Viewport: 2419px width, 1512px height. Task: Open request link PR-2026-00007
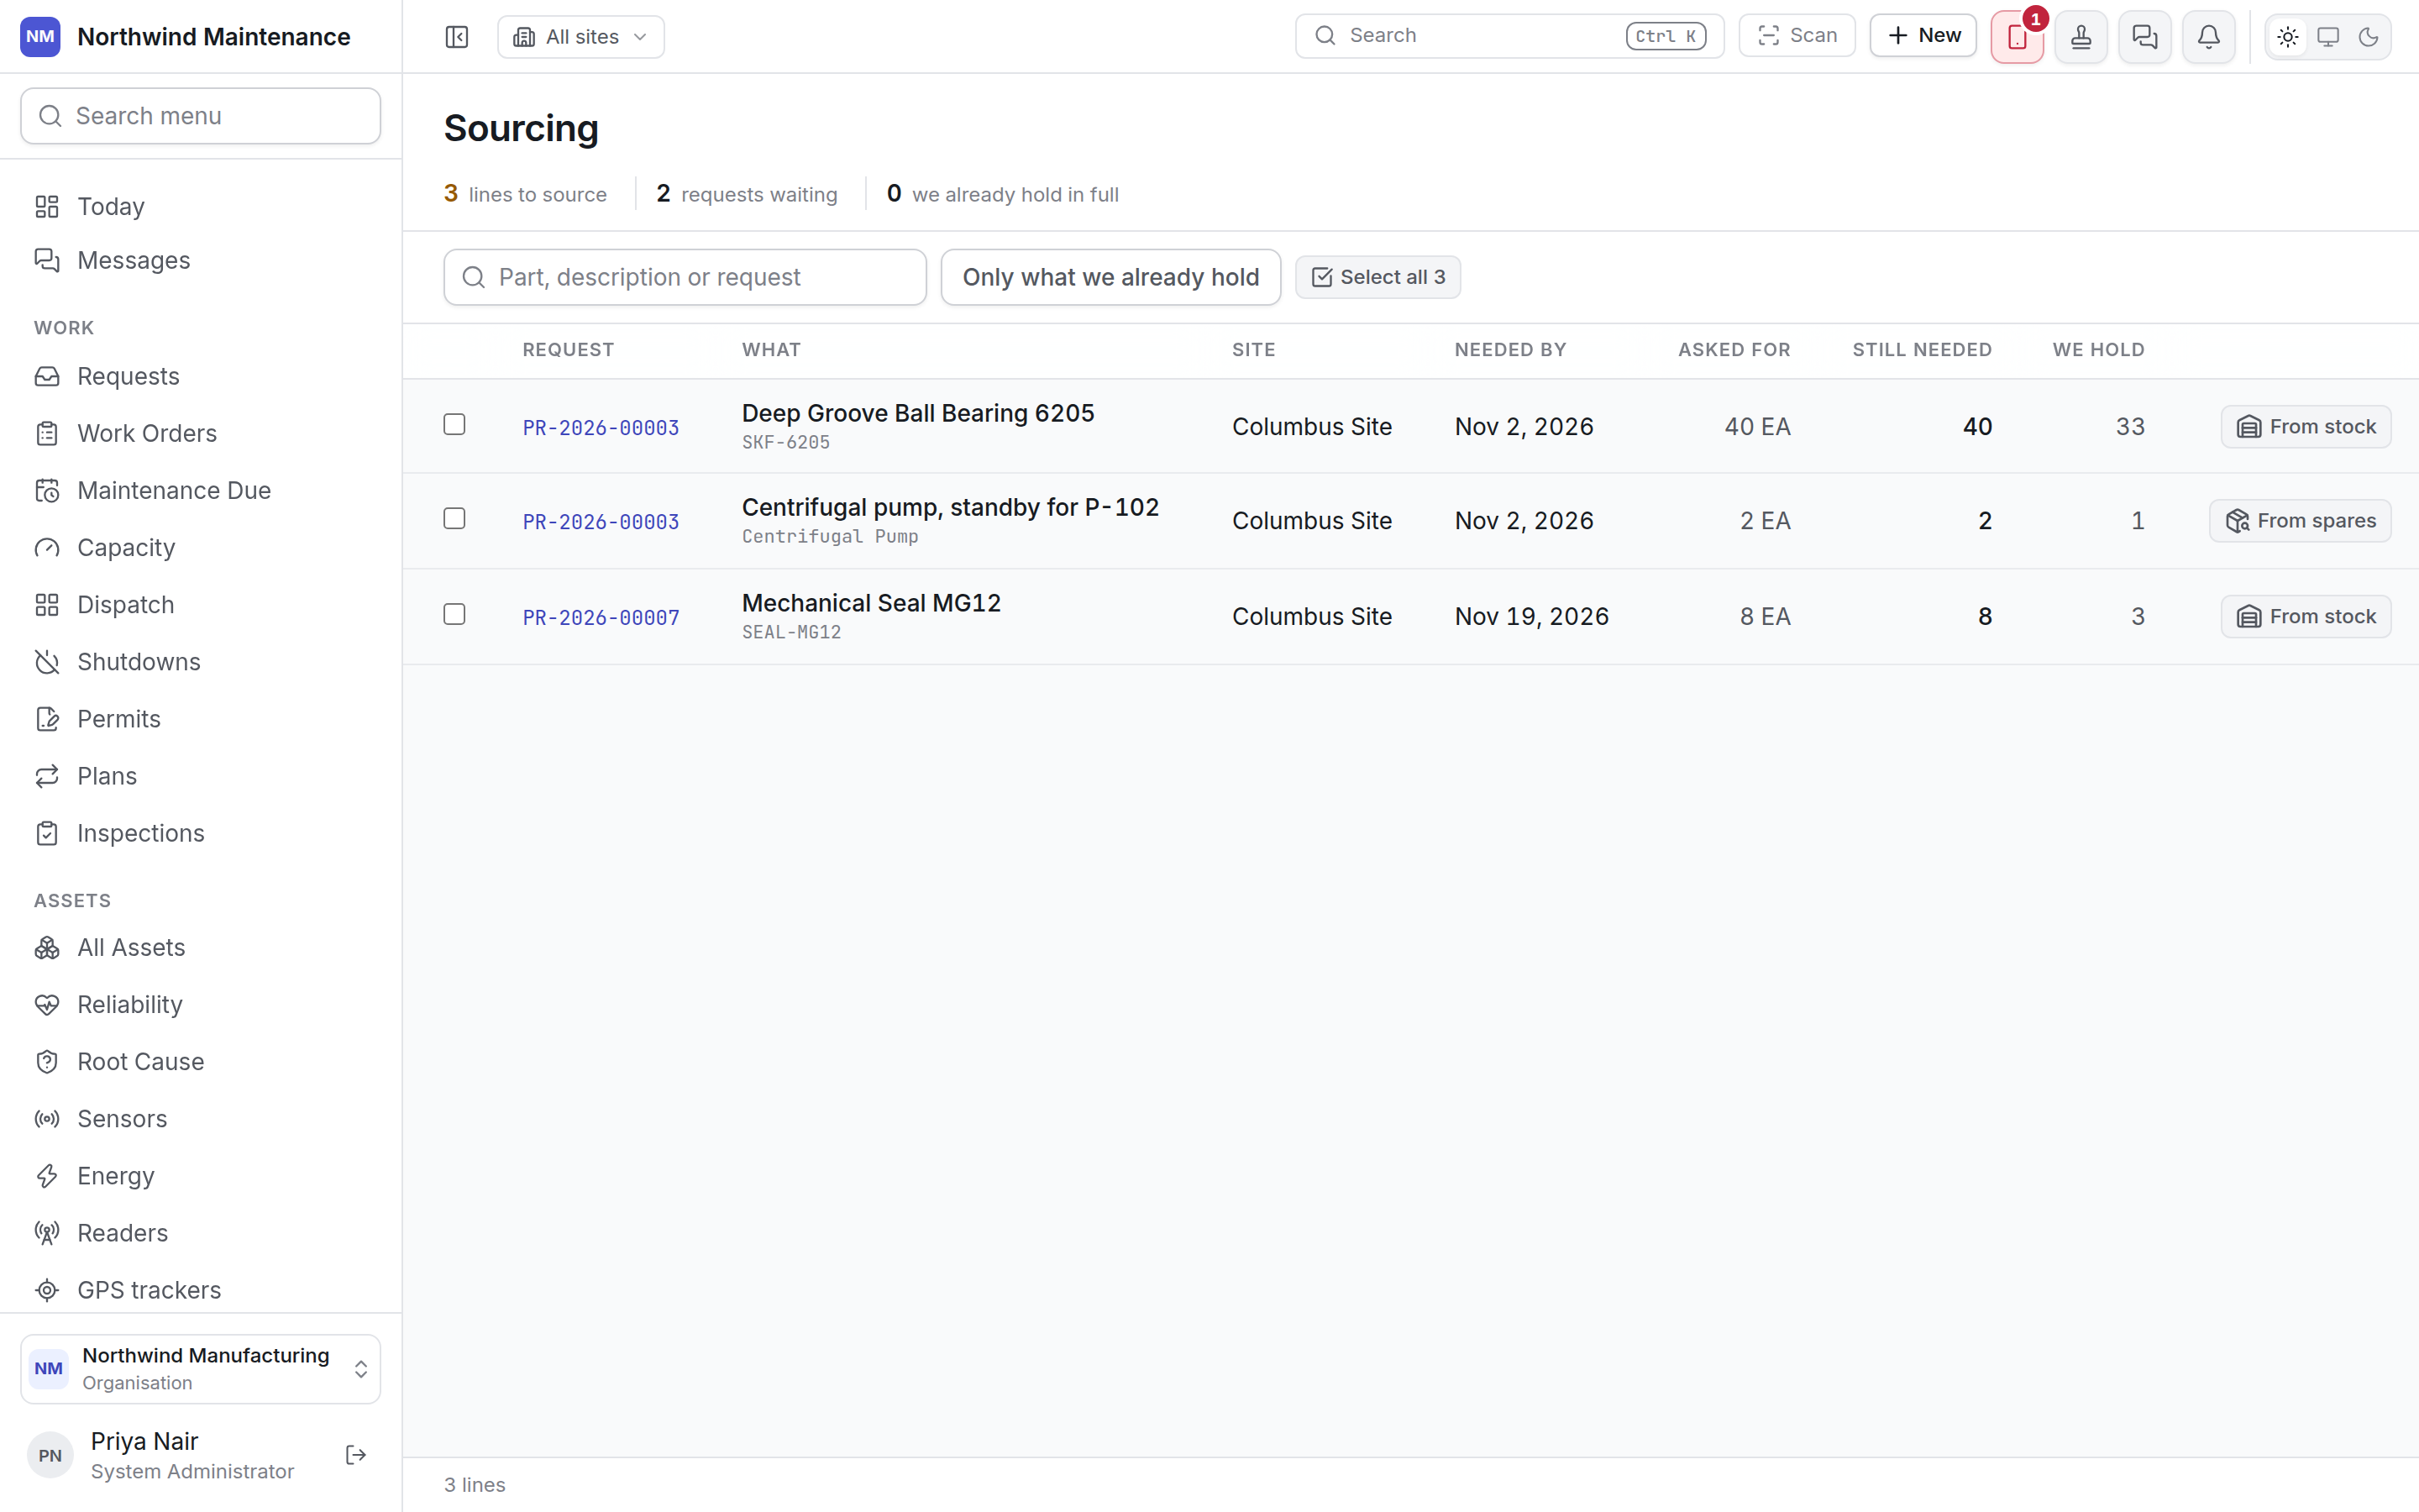click(x=601, y=618)
